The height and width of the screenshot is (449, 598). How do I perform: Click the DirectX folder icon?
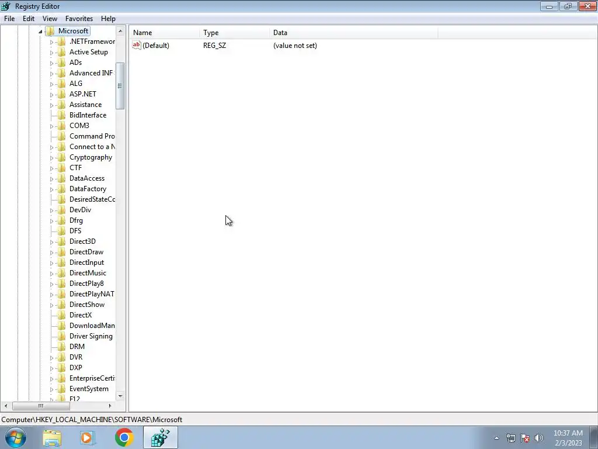(61, 315)
